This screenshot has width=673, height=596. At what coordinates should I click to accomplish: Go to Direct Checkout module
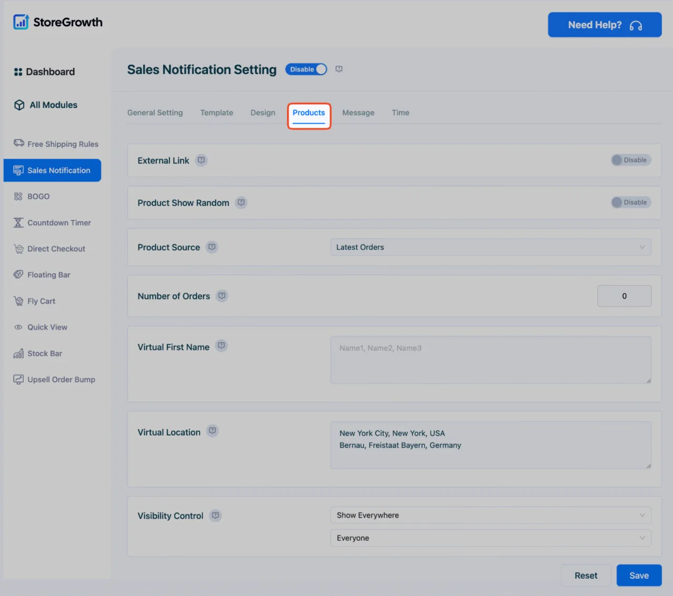coord(49,249)
